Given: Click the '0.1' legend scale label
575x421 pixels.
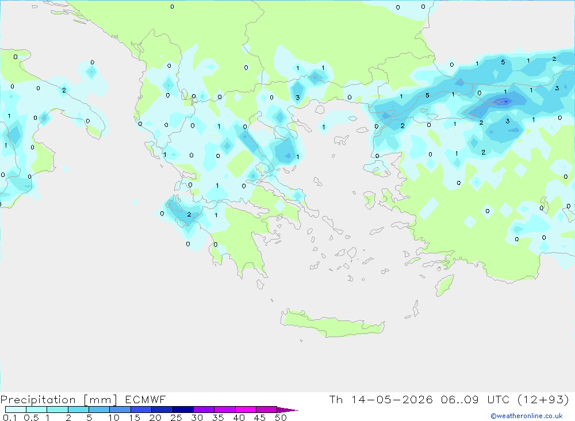Looking at the screenshot, I should (x=10, y=418).
